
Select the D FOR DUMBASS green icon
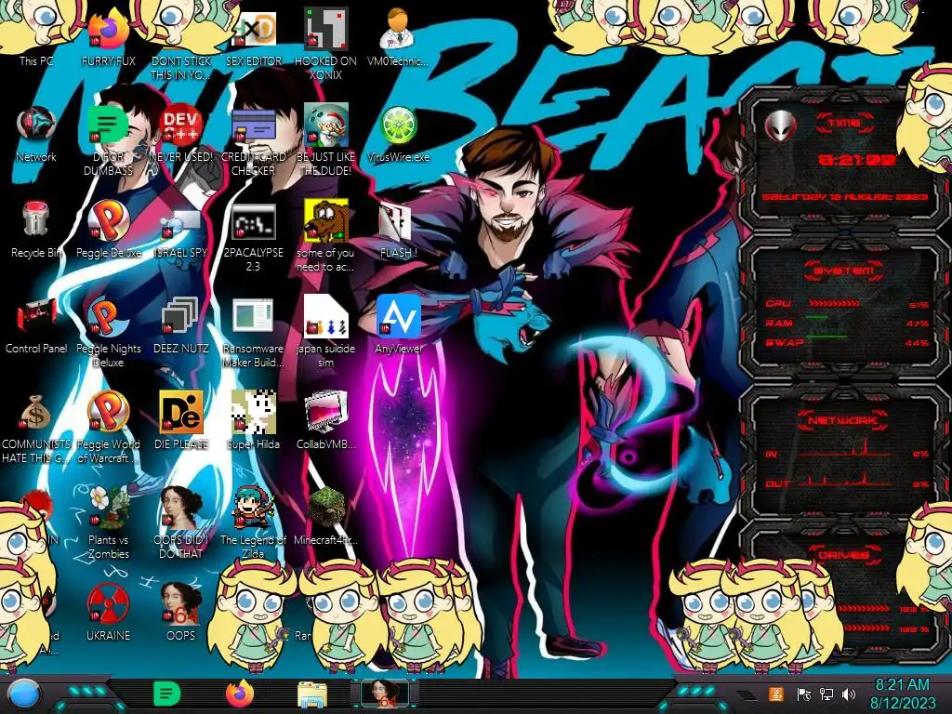coord(108,139)
